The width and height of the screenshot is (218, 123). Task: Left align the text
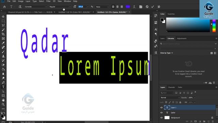tap(113, 7)
